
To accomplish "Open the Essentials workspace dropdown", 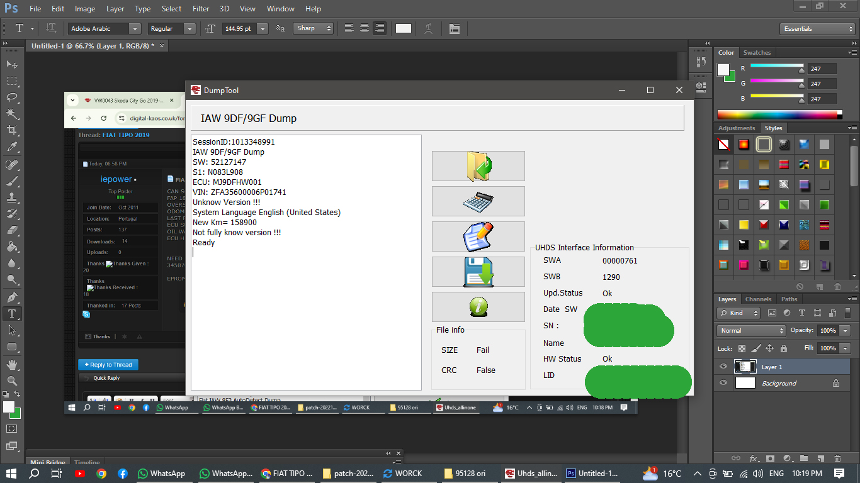I will pos(817,28).
